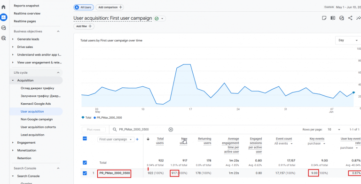Collapse Search Console section header
361x184 pixels.
click(x=58, y=169)
